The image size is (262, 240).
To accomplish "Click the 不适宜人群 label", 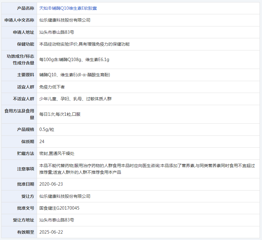I will (24, 99).
